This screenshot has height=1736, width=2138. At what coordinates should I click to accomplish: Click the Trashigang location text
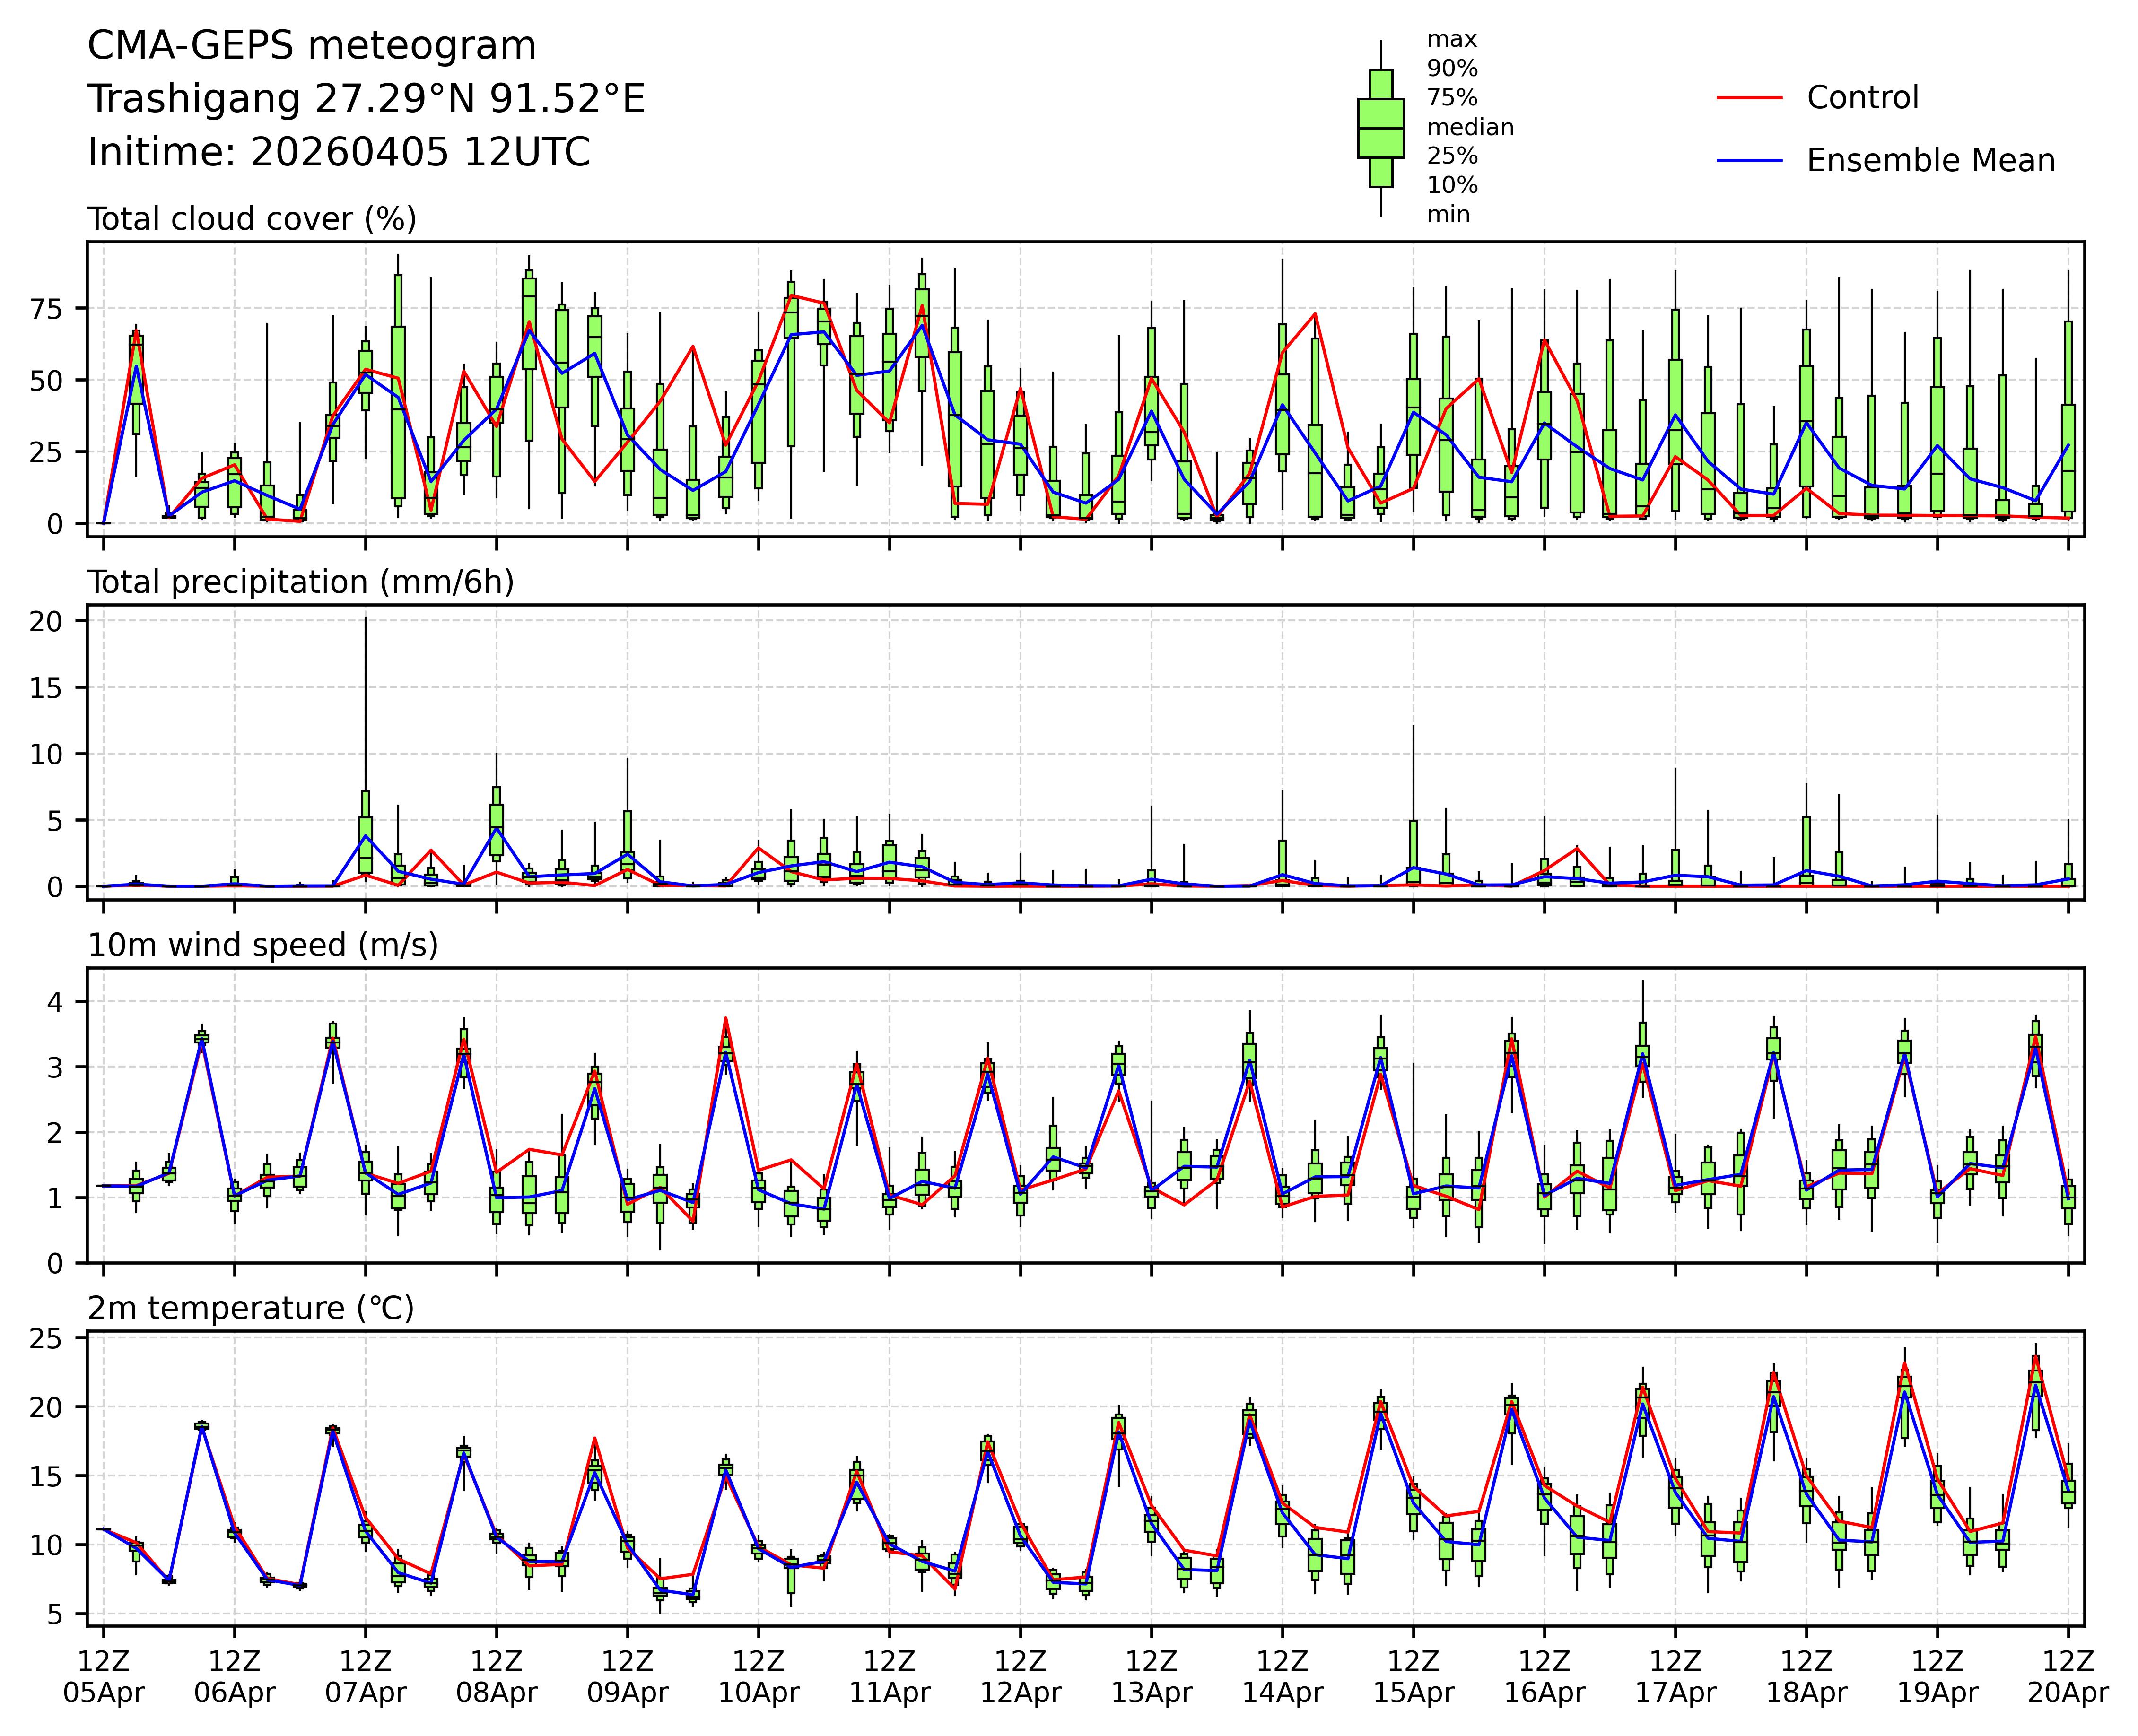coord(366,99)
